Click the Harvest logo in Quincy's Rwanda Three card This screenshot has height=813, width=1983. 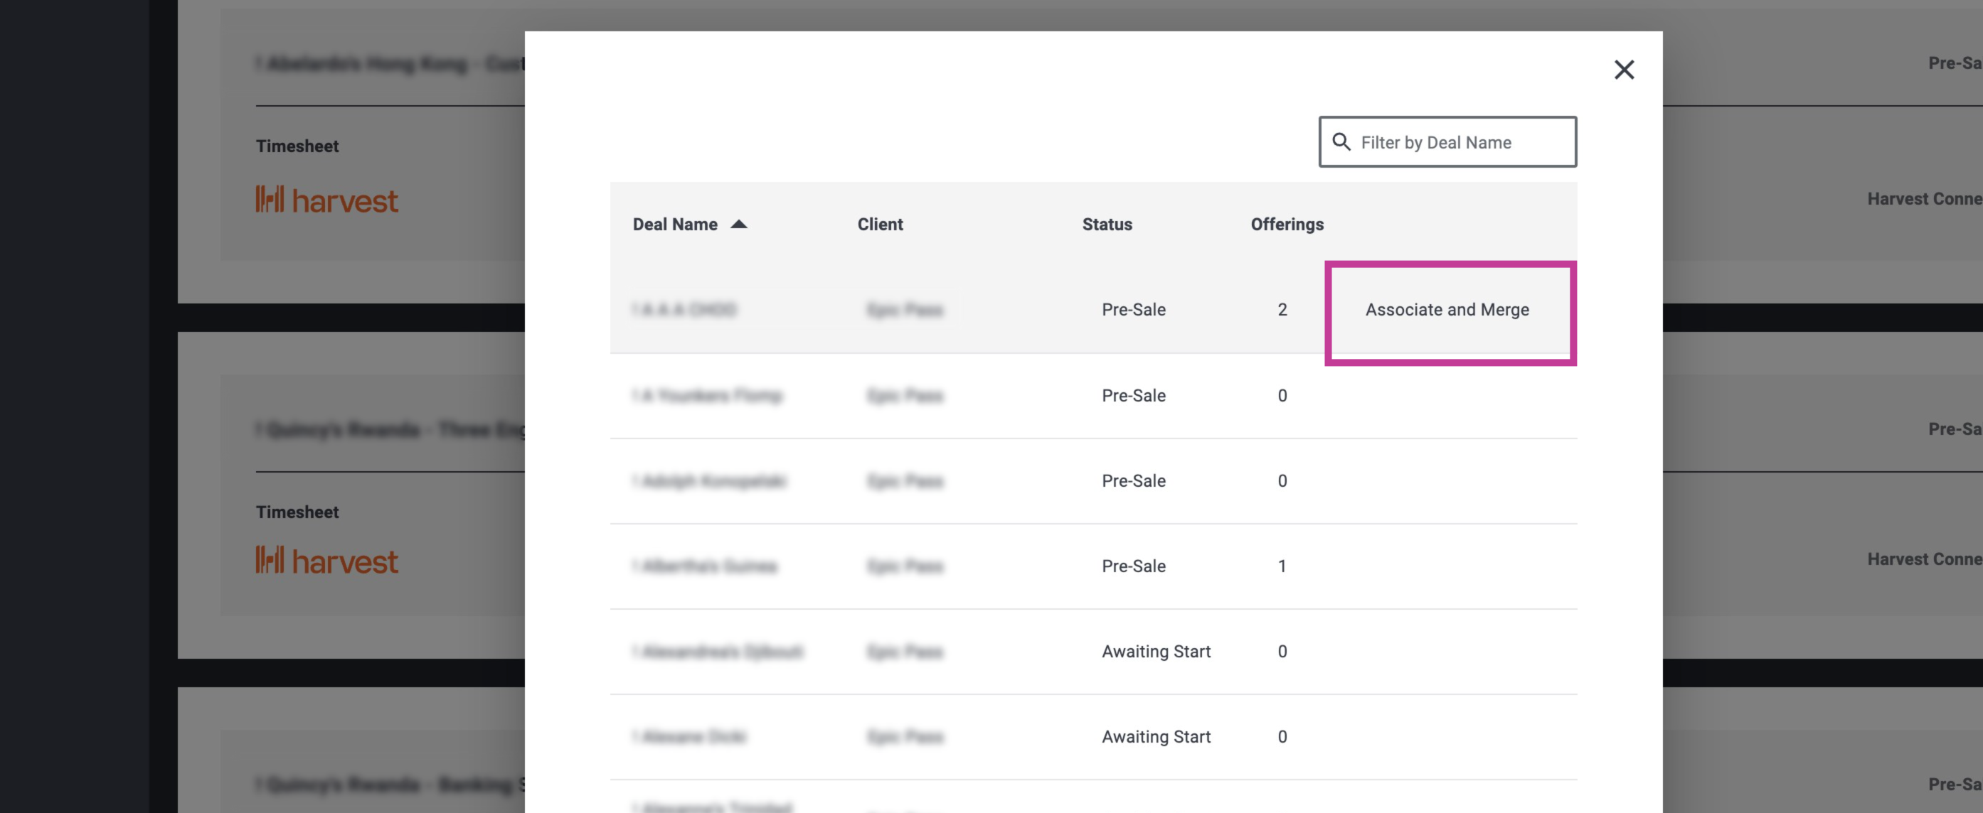click(x=327, y=560)
